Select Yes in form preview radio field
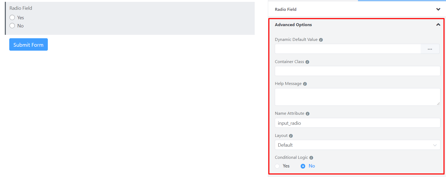 tap(12, 18)
